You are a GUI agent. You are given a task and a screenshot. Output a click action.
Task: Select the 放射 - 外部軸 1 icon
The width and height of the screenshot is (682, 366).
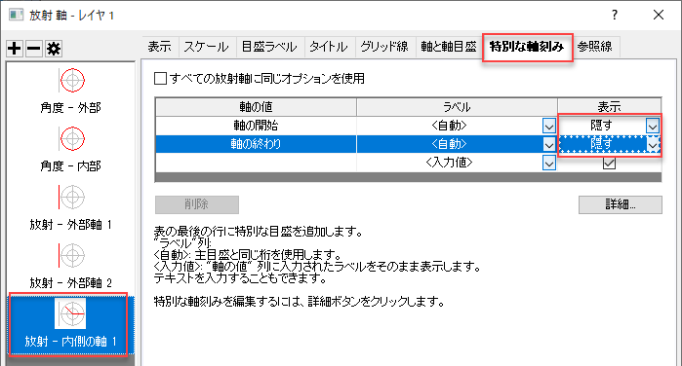pyautogui.click(x=72, y=197)
